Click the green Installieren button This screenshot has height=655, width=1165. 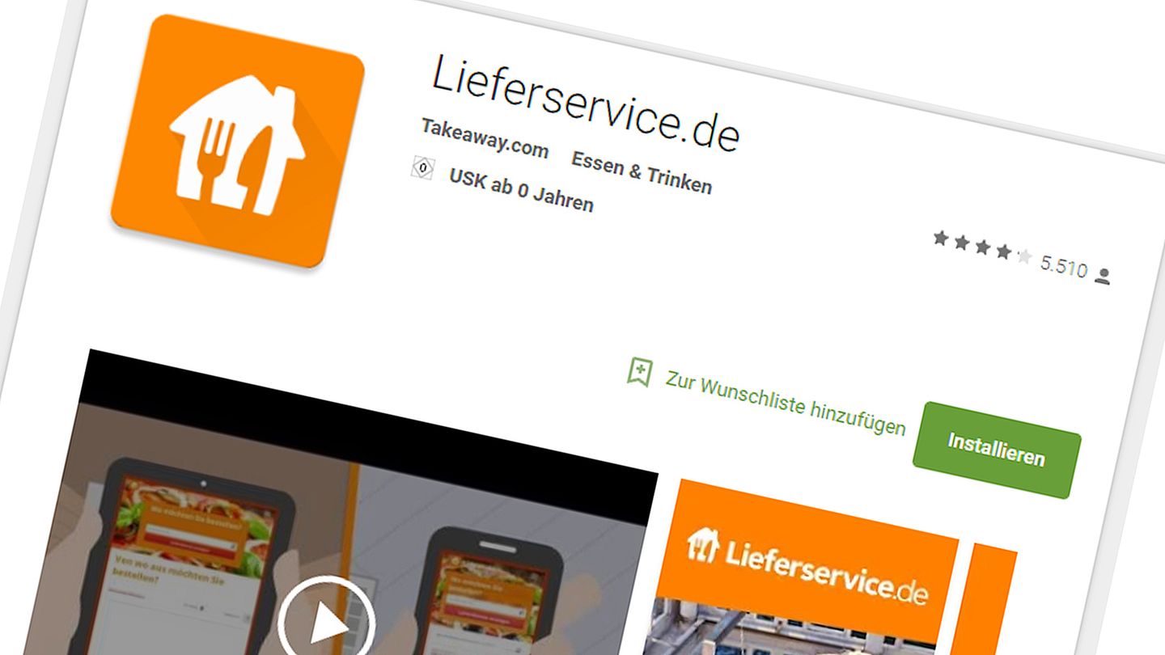tap(997, 450)
